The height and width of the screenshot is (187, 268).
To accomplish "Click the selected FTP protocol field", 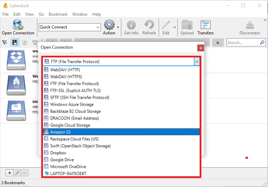I will (x=119, y=62).
